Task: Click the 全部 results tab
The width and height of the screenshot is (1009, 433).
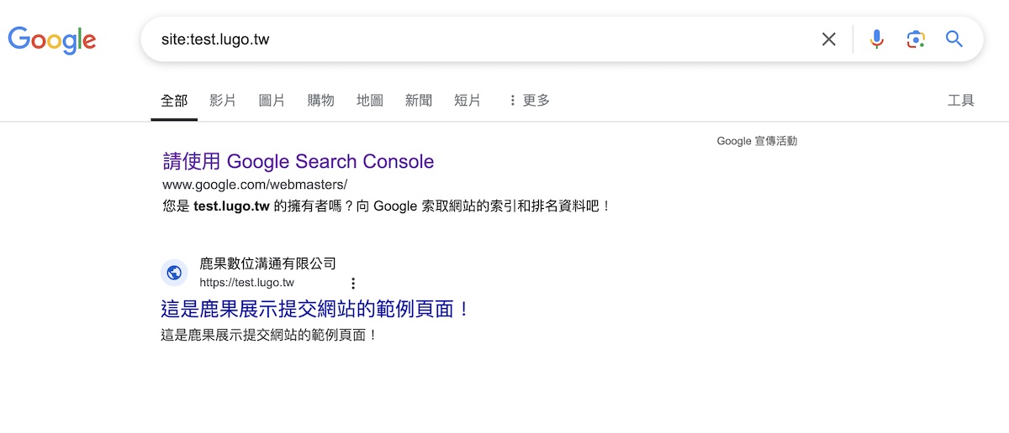Action: coord(174,101)
